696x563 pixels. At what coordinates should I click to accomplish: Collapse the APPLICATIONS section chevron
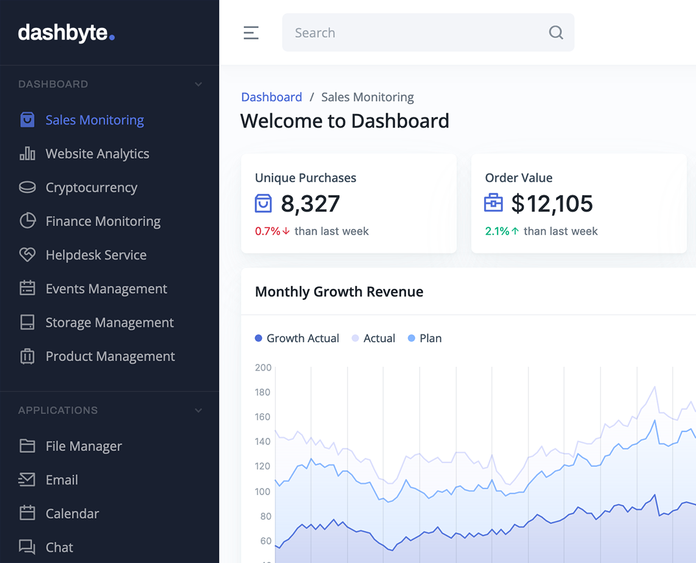pyautogui.click(x=198, y=410)
